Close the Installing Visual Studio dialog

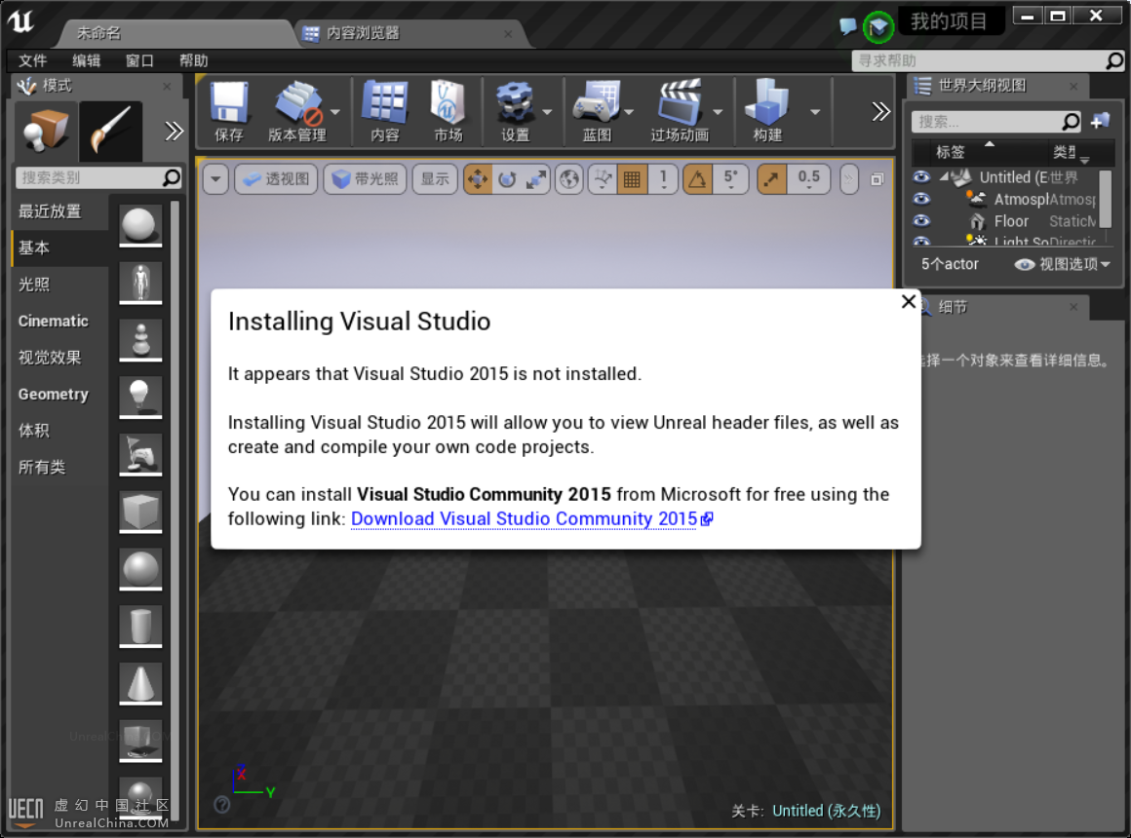(x=908, y=301)
